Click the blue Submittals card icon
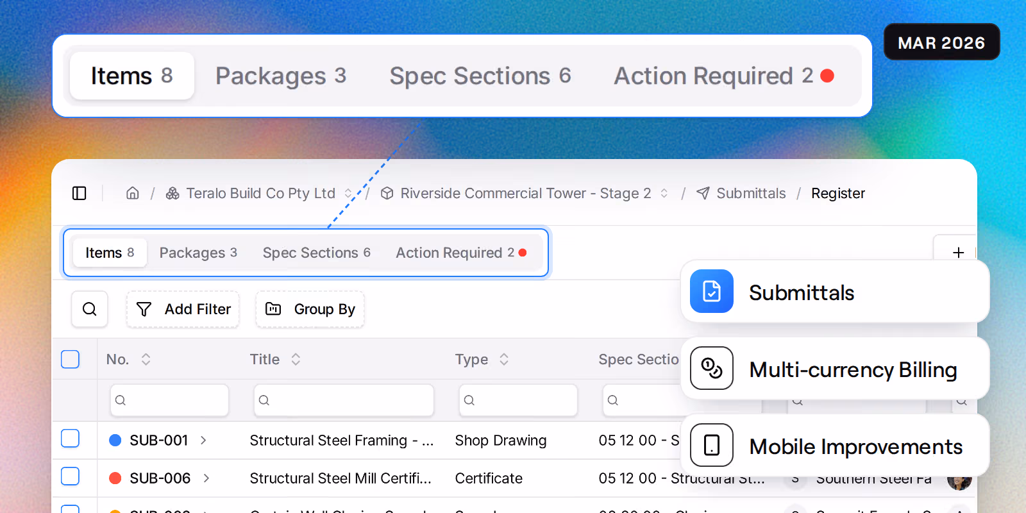The height and width of the screenshot is (513, 1026). click(712, 291)
